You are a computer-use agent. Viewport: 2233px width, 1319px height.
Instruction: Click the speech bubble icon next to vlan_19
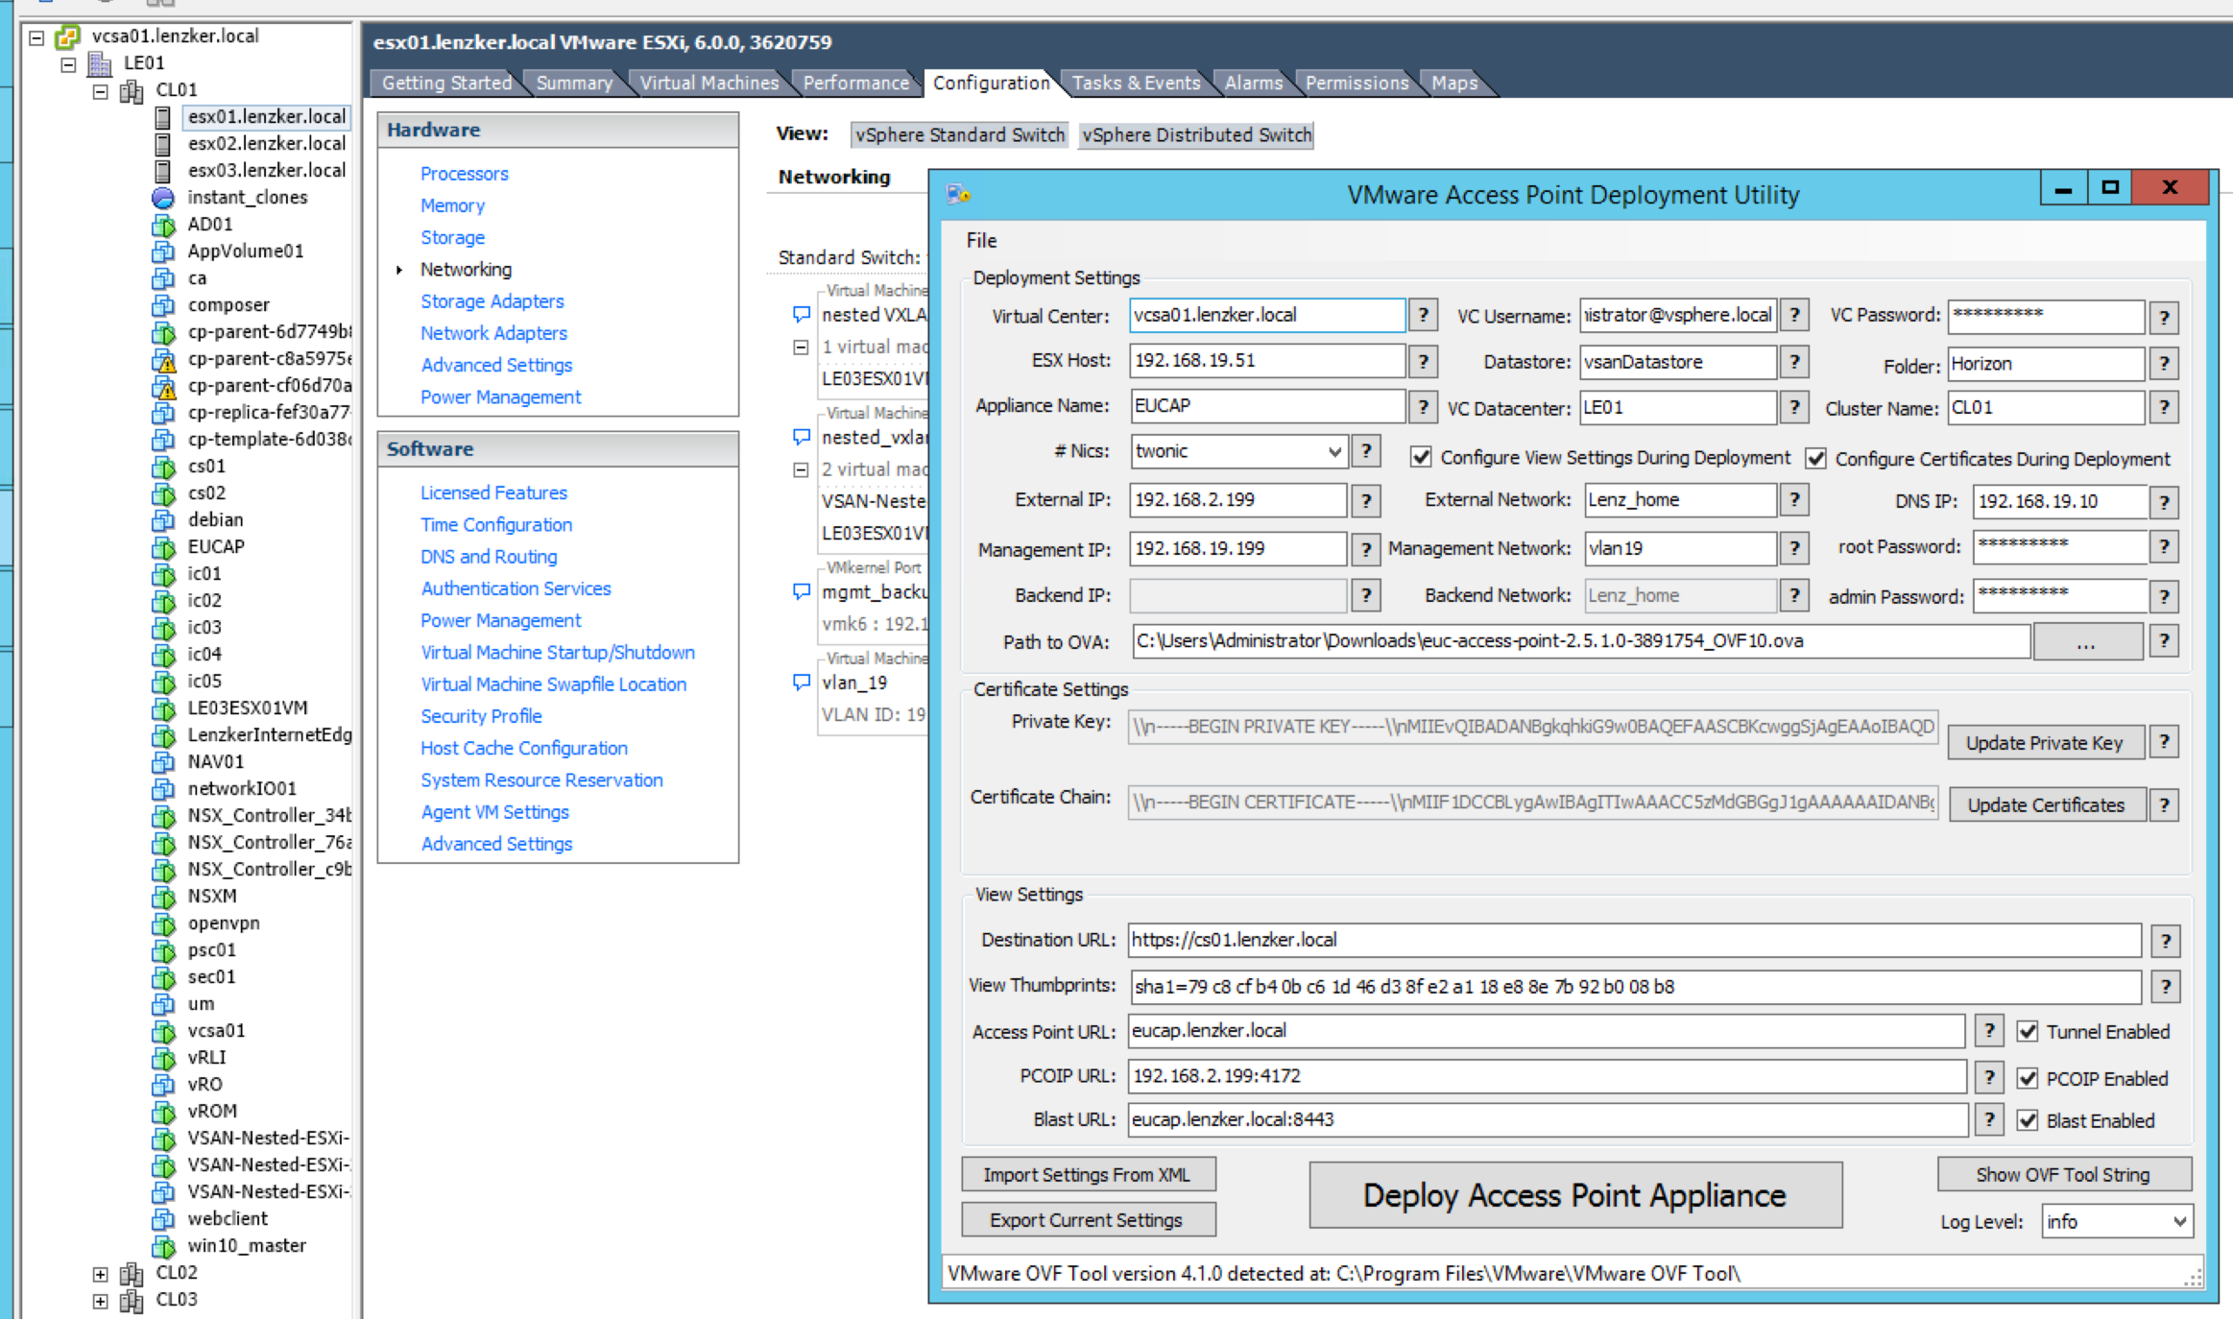tap(802, 683)
